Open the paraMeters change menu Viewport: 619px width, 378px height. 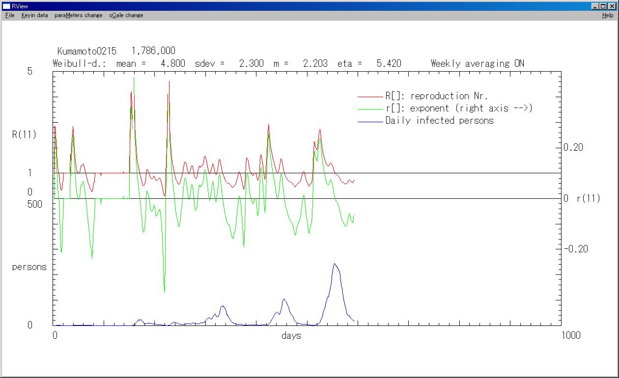tap(79, 15)
